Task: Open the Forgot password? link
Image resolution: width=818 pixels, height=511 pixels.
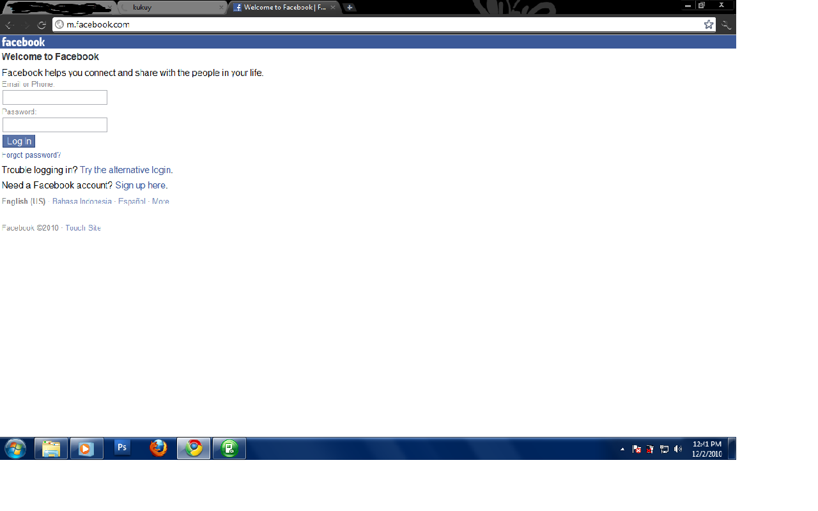Action: [x=31, y=155]
